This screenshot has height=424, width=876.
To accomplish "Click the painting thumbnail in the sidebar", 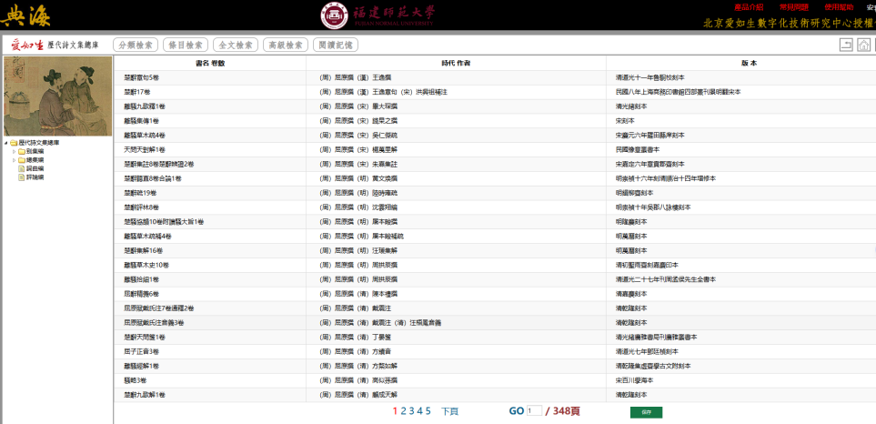I will [56, 96].
